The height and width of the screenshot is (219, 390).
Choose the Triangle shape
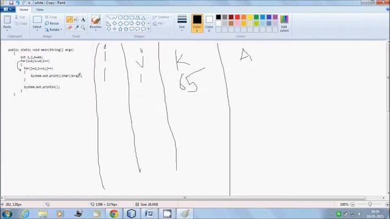144,18
